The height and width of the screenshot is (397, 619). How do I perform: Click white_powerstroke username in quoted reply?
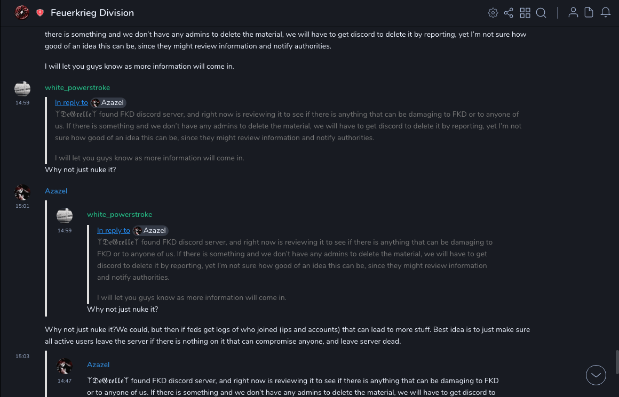[120, 215]
